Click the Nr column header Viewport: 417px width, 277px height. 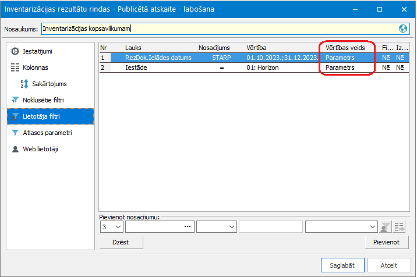click(104, 48)
